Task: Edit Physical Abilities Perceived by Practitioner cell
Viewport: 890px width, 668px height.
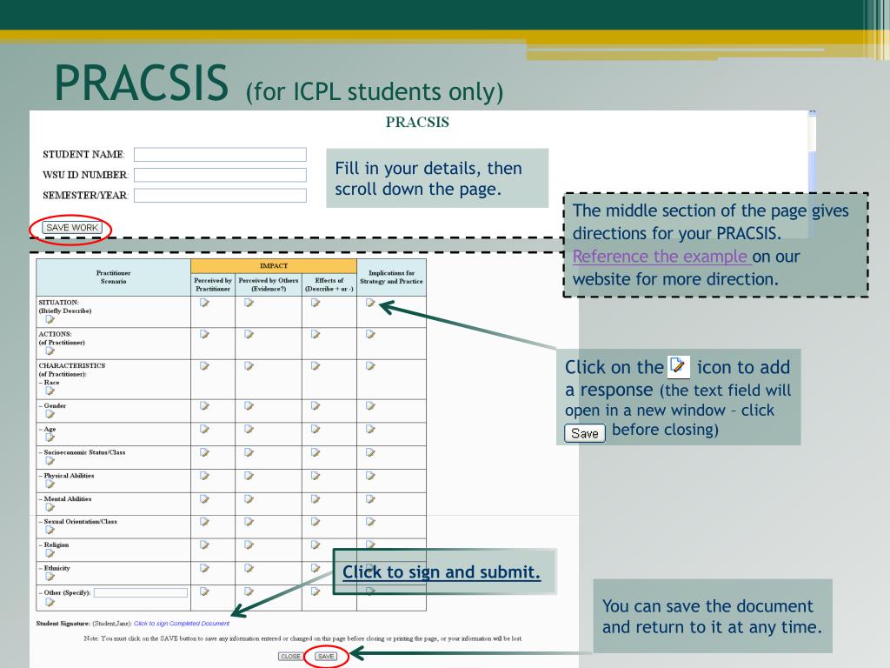Action: click(x=205, y=476)
